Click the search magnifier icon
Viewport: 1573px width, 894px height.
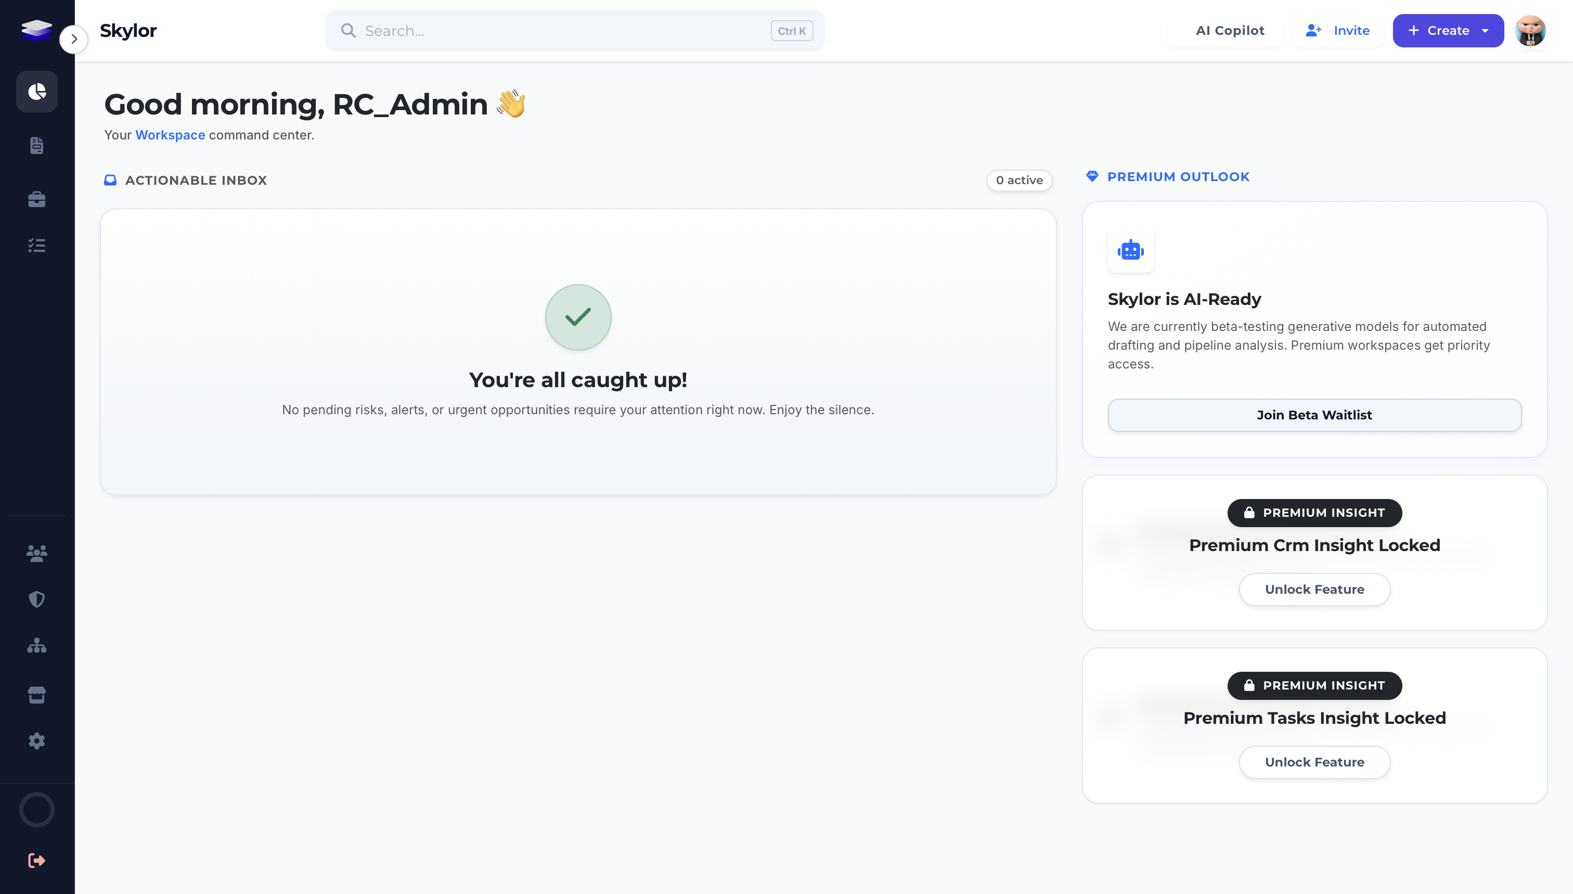[348, 31]
